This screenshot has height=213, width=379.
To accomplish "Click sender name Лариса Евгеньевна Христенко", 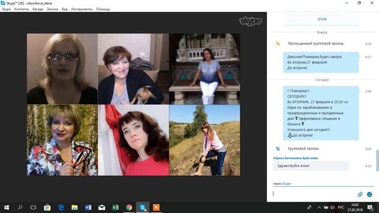I will click(296, 158).
